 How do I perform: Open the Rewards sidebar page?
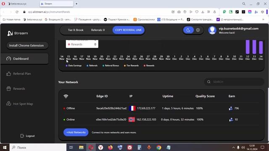(16, 89)
